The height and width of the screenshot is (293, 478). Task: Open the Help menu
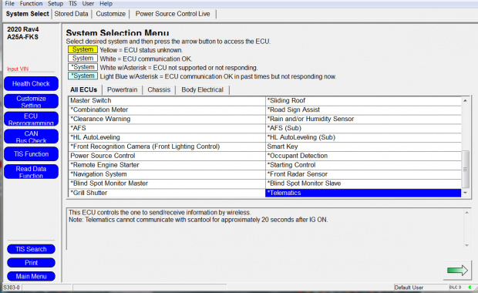106,4
